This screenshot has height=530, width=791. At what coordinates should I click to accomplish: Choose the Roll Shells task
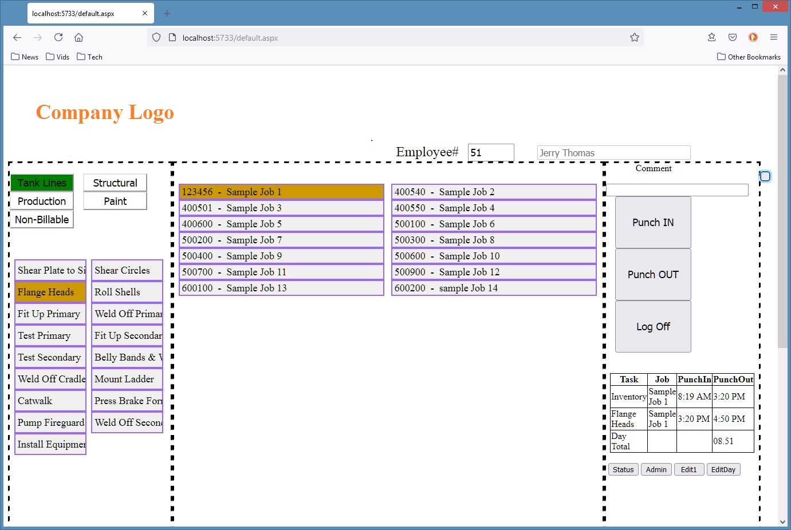click(127, 292)
